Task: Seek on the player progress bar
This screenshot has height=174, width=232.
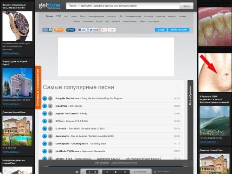Action: [116, 167]
